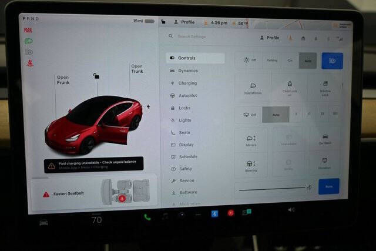Image resolution: width=376 pixels, height=251 pixels.
Task: Open the Display settings tab
Action: [182, 145]
